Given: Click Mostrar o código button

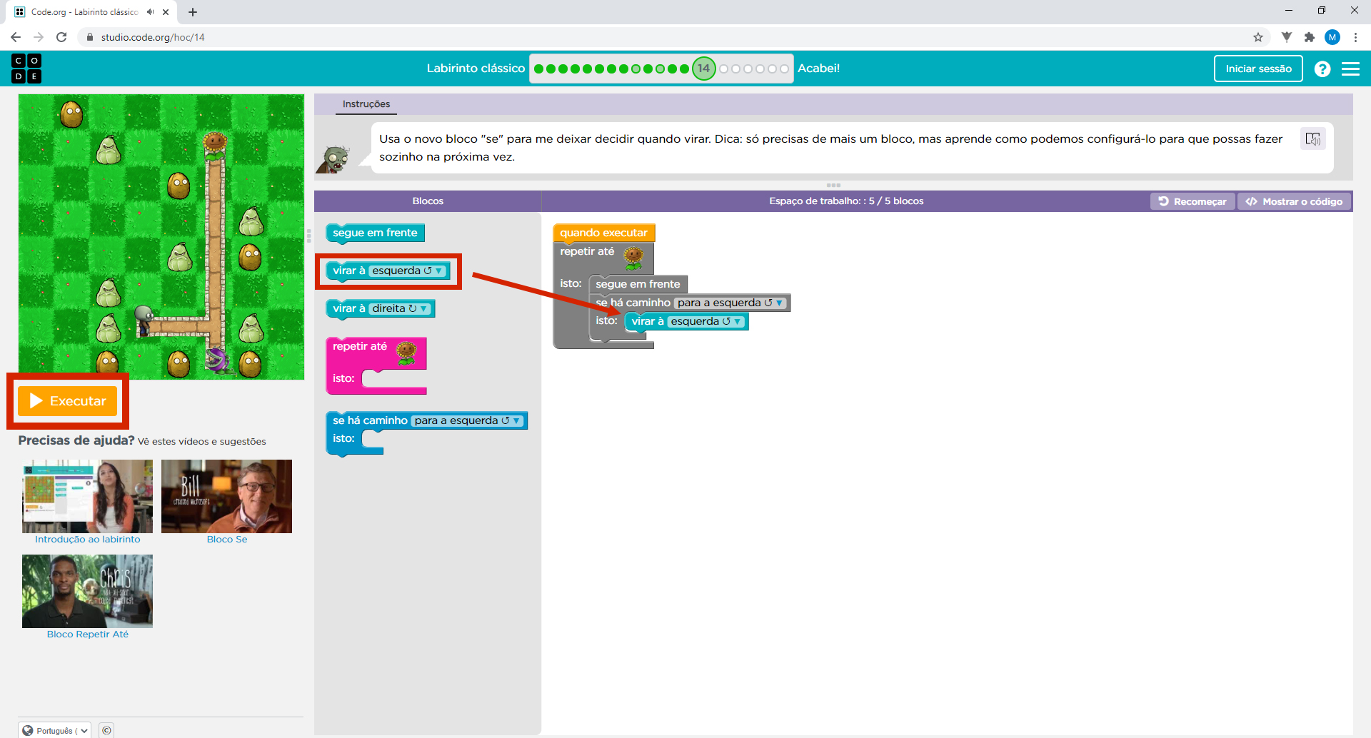Looking at the screenshot, I should (1294, 201).
